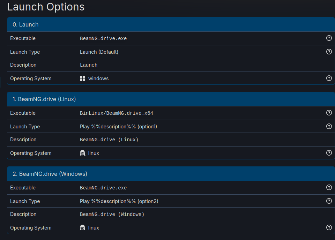Open help for section 2 Executable row
The image size is (335, 240).
329,187
